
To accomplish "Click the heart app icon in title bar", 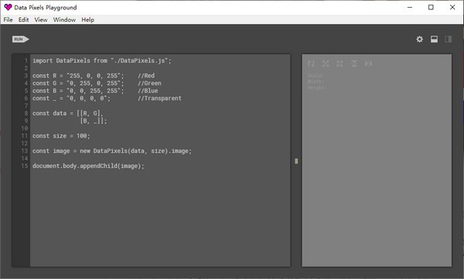I will tap(8, 8).
